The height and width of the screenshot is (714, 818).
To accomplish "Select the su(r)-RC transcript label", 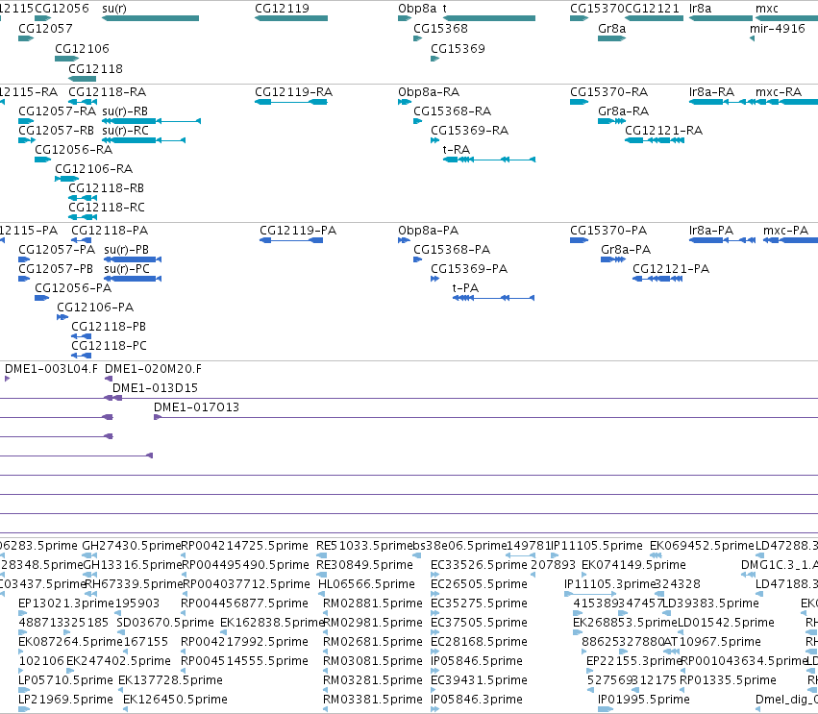I will pyautogui.click(x=125, y=131).
